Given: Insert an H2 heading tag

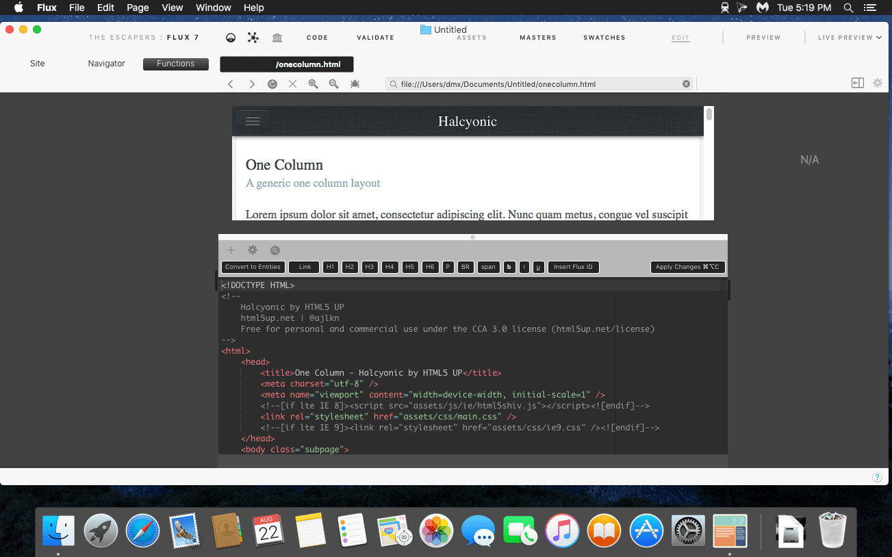Looking at the screenshot, I should pos(350,267).
